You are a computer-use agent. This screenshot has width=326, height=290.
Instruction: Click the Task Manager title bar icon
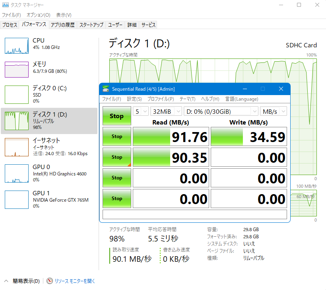pos(6,5)
